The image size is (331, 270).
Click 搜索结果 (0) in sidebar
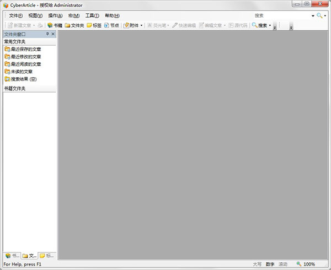[23, 79]
